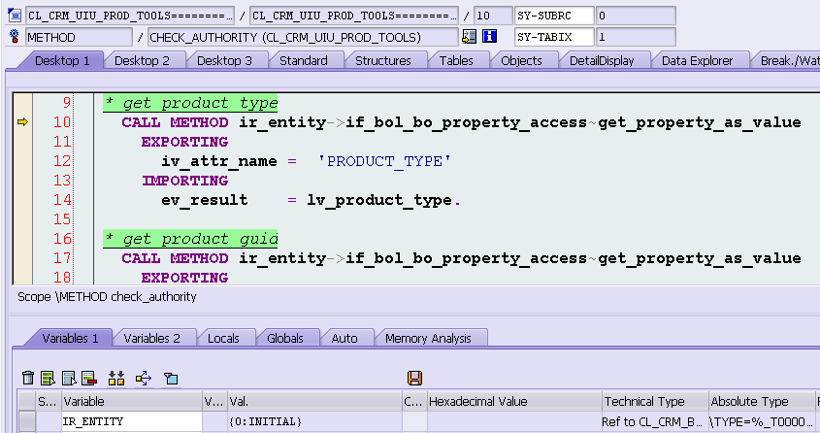
Task: Click the delete row icon with red bar
Action: click(89, 378)
